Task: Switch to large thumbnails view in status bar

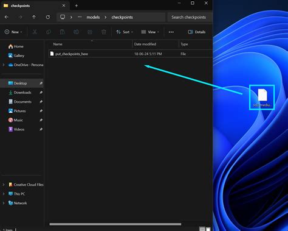Action: (x=208, y=229)
